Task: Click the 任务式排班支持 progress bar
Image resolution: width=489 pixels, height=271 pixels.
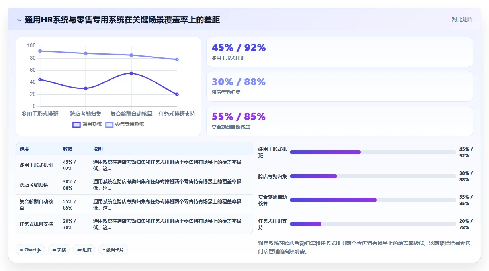Action: [373, 224]
